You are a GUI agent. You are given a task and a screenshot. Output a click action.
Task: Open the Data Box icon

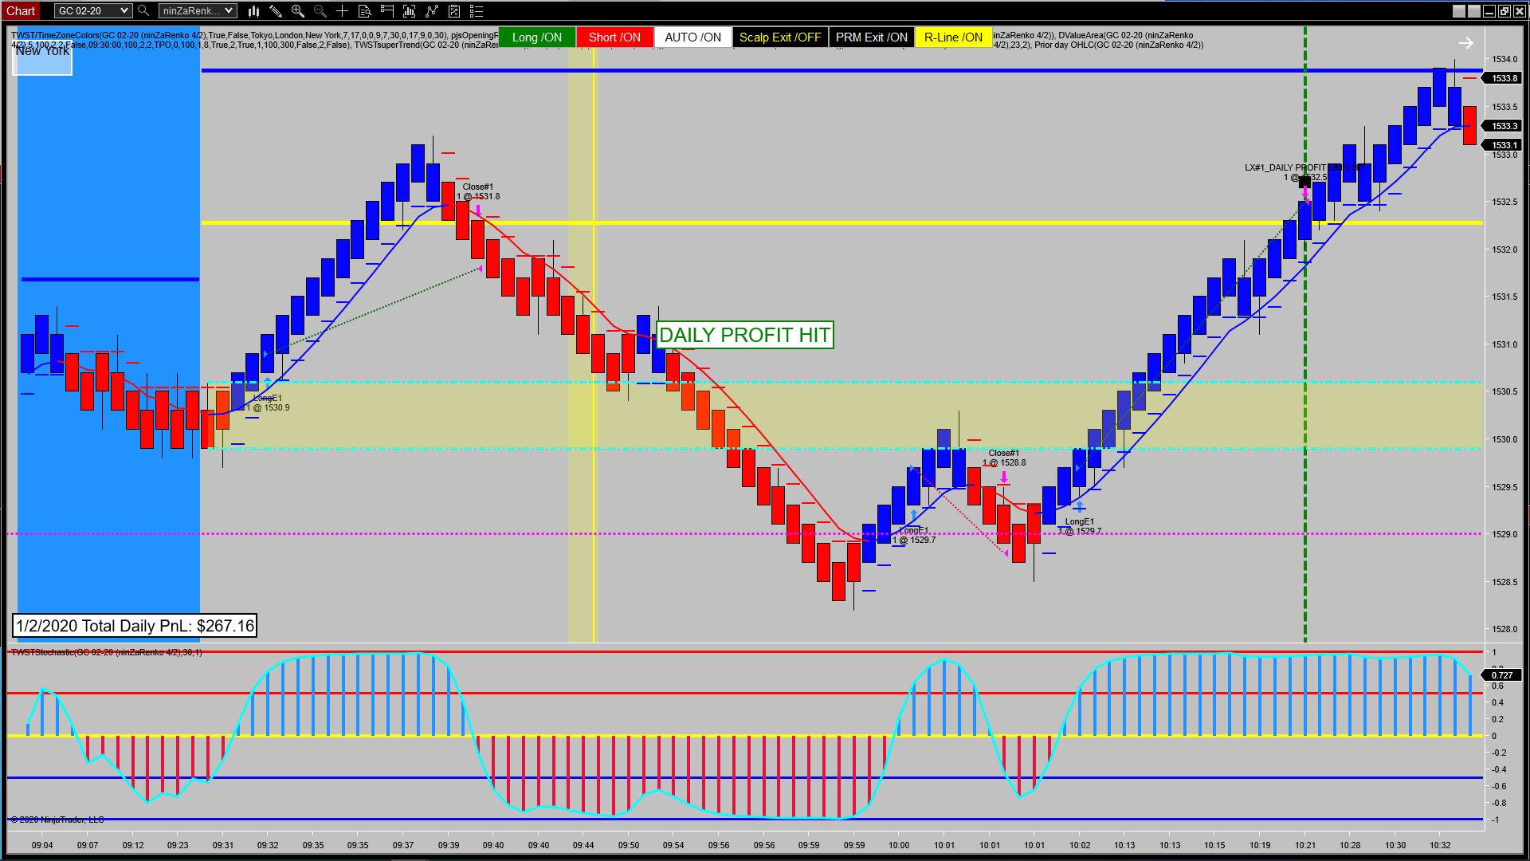pos(364,11)
